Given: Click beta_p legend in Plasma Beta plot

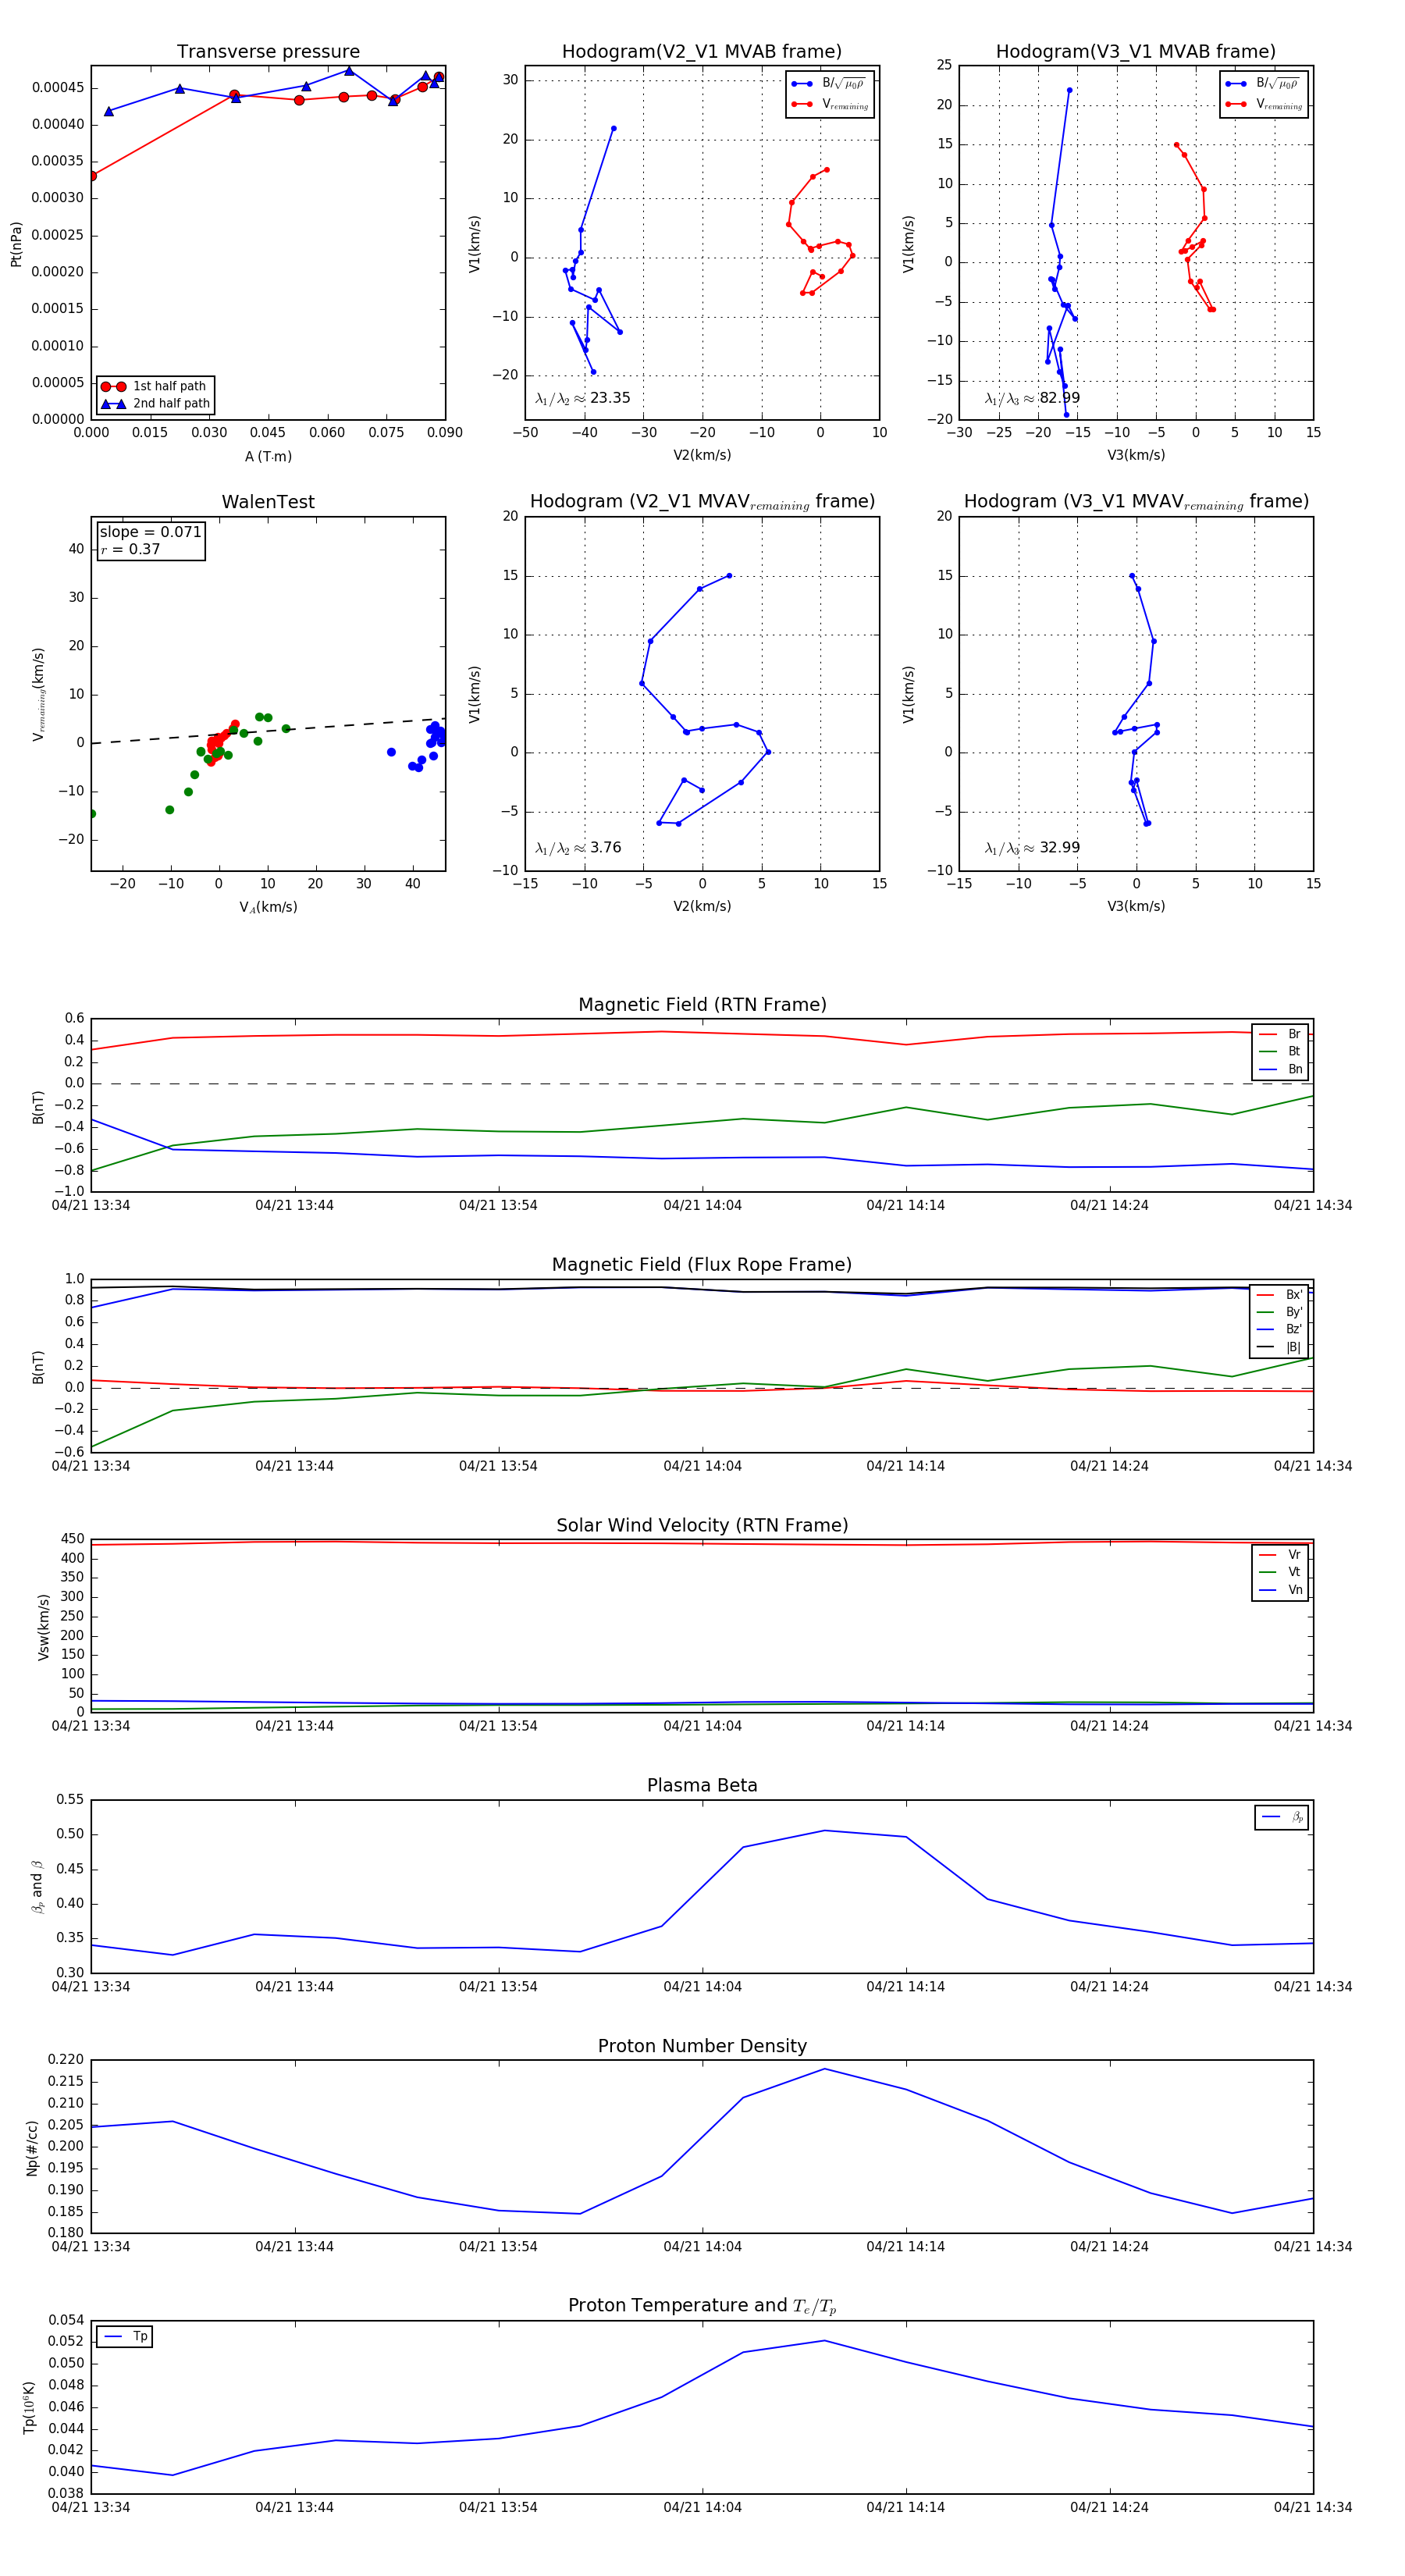Looking at the screenshot, I should coord(1282,1818).
